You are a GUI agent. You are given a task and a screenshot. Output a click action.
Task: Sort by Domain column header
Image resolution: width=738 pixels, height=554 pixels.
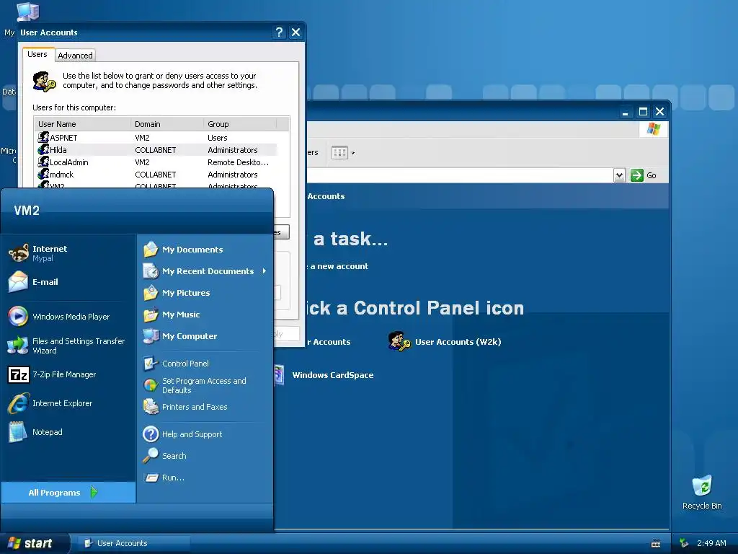click(167, 124)
